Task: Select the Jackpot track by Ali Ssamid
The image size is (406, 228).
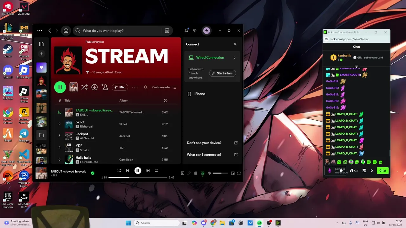Action: [x=116, y=136]
